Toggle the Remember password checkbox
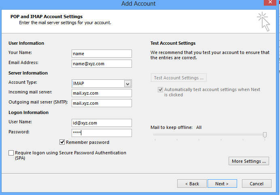280x195 pixels. [x=62, y=142]
